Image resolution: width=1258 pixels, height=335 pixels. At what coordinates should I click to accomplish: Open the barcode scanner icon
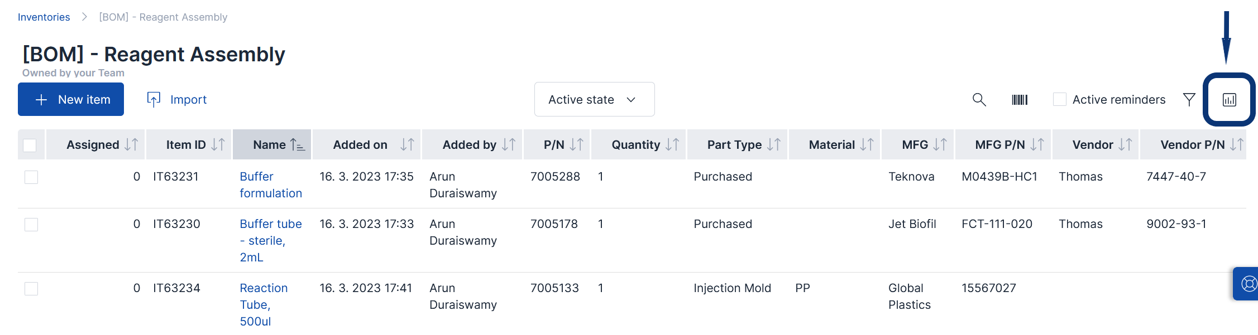(1020, 100)
